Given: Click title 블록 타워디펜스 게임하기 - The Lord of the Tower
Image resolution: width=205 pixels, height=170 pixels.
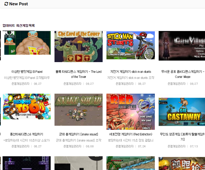Looking at the screenshot, I should pos(78,74).
